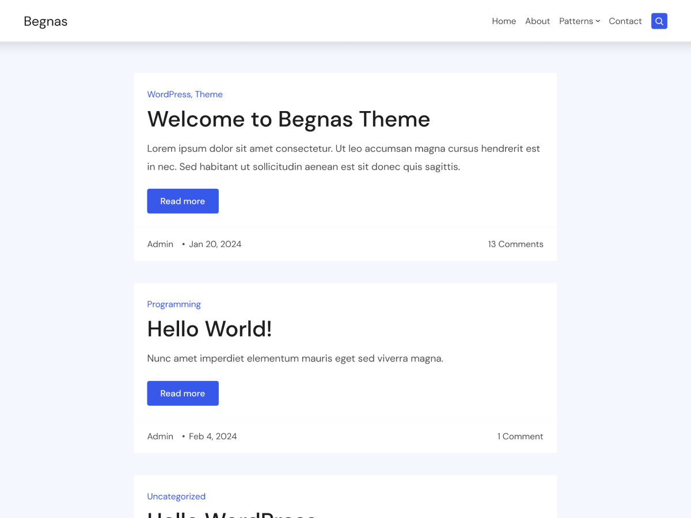This screenshot has height=518, width=691.
Task: Open the Contact page from the navbar
Action: (625, 21)
